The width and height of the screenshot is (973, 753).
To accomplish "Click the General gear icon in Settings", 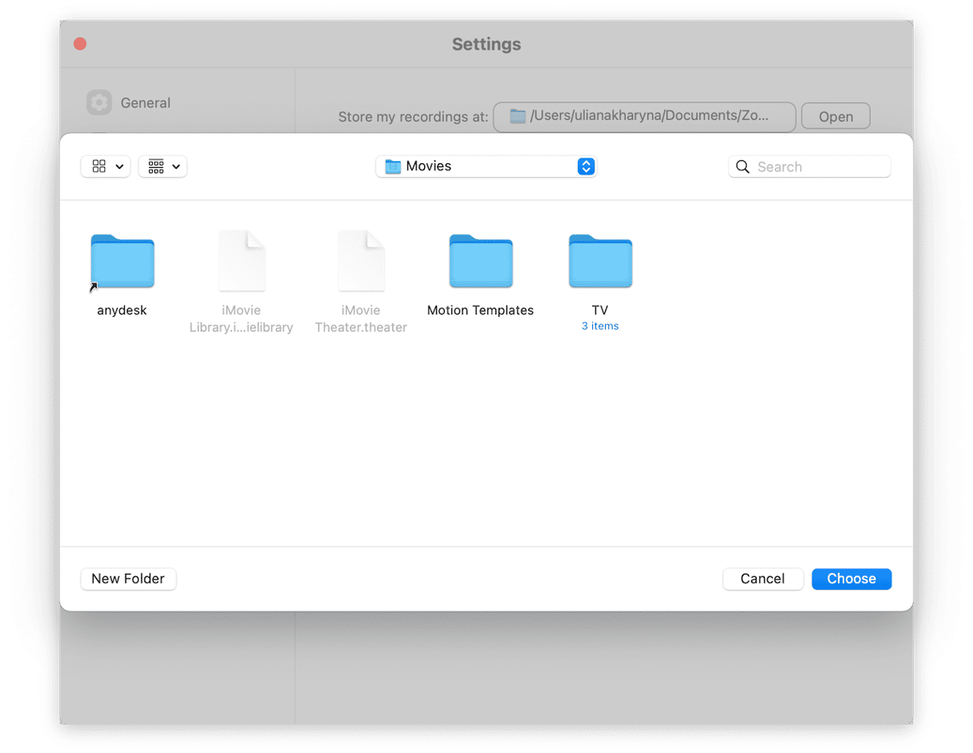I will (99, 102).
